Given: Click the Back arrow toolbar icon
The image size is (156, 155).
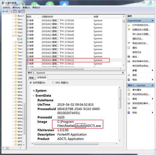Looking at the screenshot, I should (4, 11).
